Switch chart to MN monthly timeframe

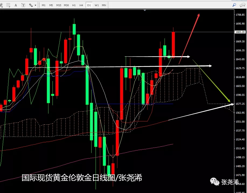tap(104, 5)
